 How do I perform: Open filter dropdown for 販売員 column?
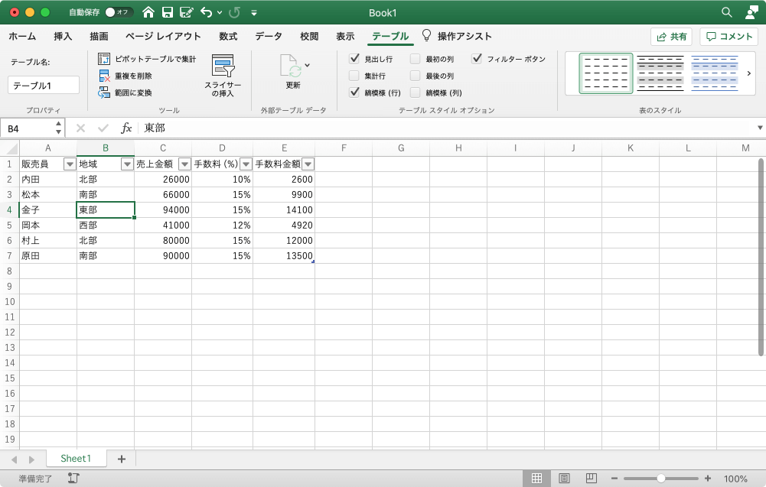(x=70, y=164)
